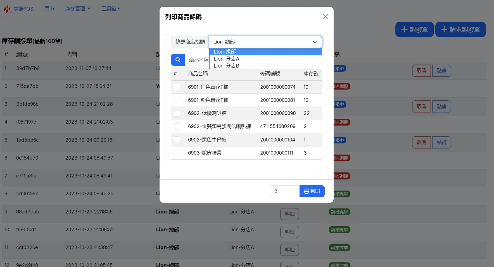Go to the 門市 nav item

click(49, 9)
